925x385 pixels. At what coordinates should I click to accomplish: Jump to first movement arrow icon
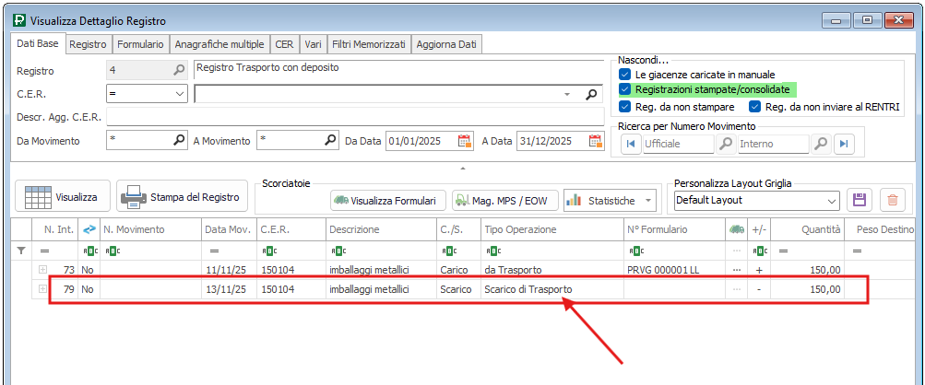pos(631,144)
